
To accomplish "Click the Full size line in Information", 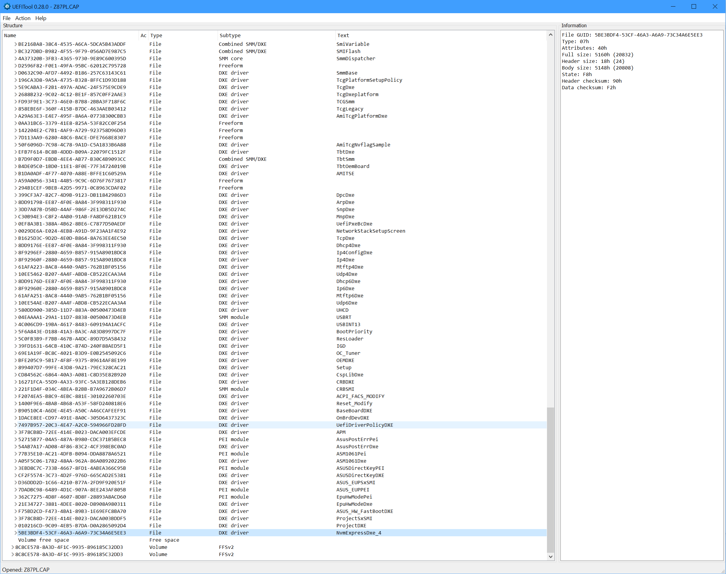I will point(597,54).
